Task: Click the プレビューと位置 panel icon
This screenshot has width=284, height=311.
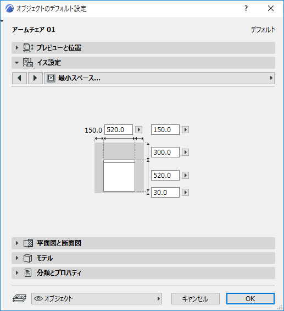Action: tap(28, 48)
